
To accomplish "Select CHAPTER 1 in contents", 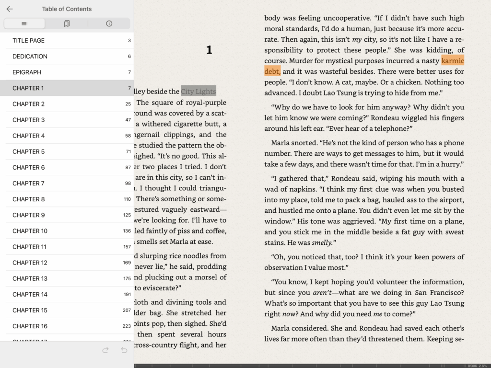I will pyautogui.click(x=67, y=88).
